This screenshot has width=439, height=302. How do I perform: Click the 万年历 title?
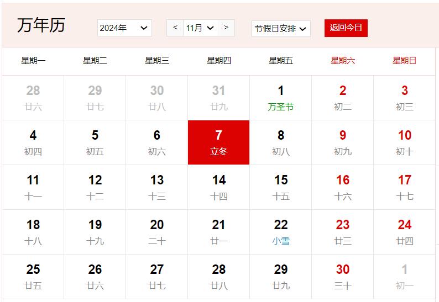(x=41, y=25)
